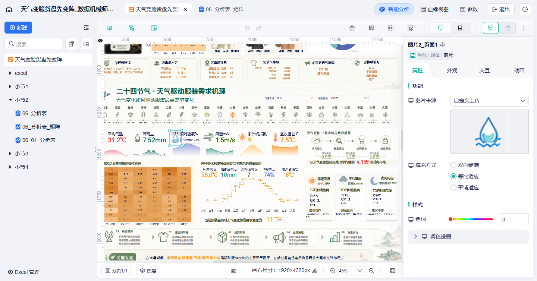Toggle canvas ruler visibility eye icon
The height and width of the screenshot is (281, 537).
[x=100, y=41]
